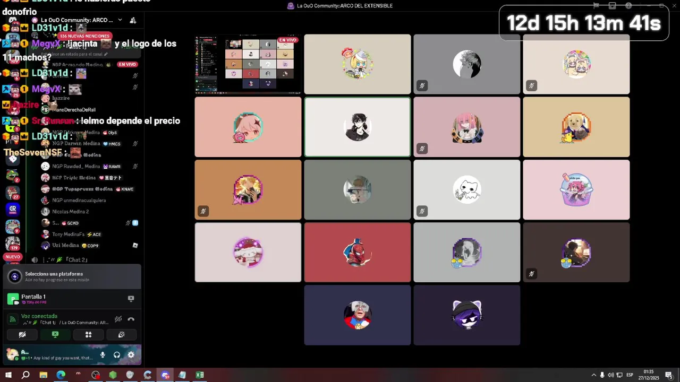Click ESP language indicator in tray

coord(630,375)
